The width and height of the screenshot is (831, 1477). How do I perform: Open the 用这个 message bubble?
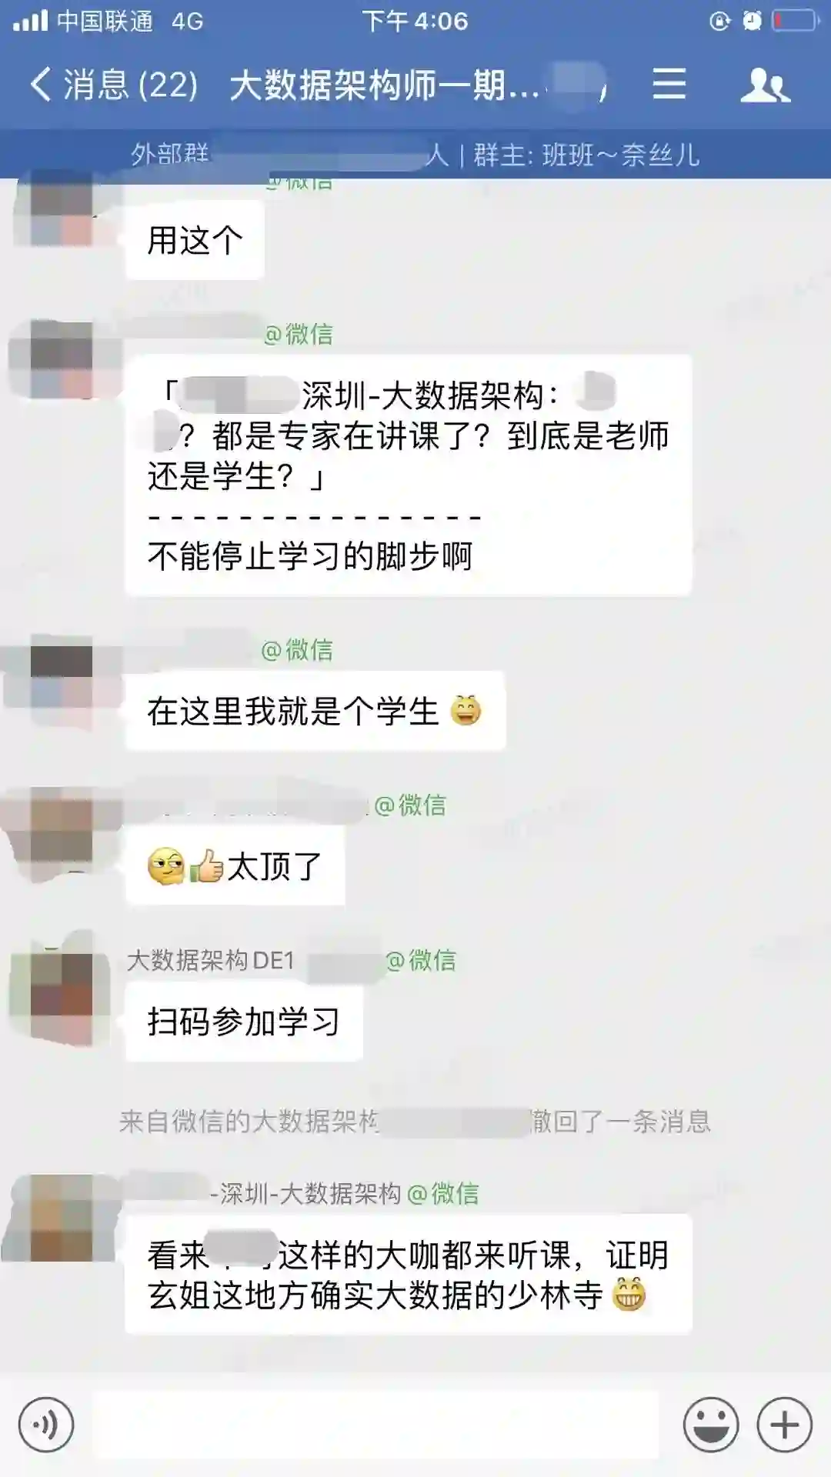click(195, 240)
